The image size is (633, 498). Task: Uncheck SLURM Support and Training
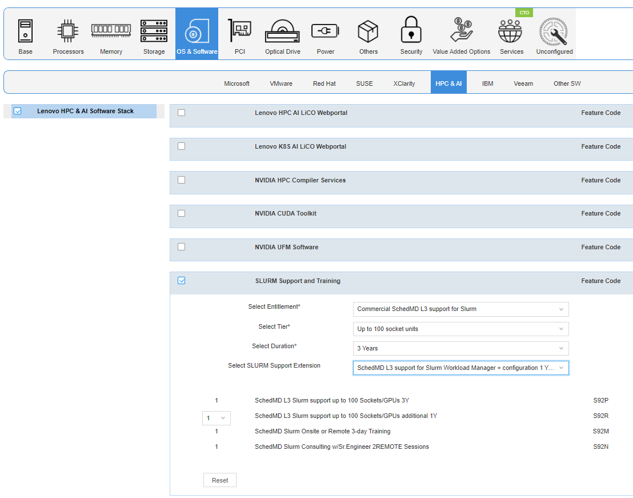tap(181, 280)
